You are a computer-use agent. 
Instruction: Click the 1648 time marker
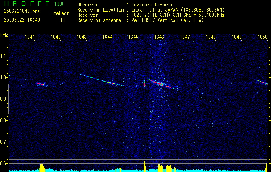point(211,37)
